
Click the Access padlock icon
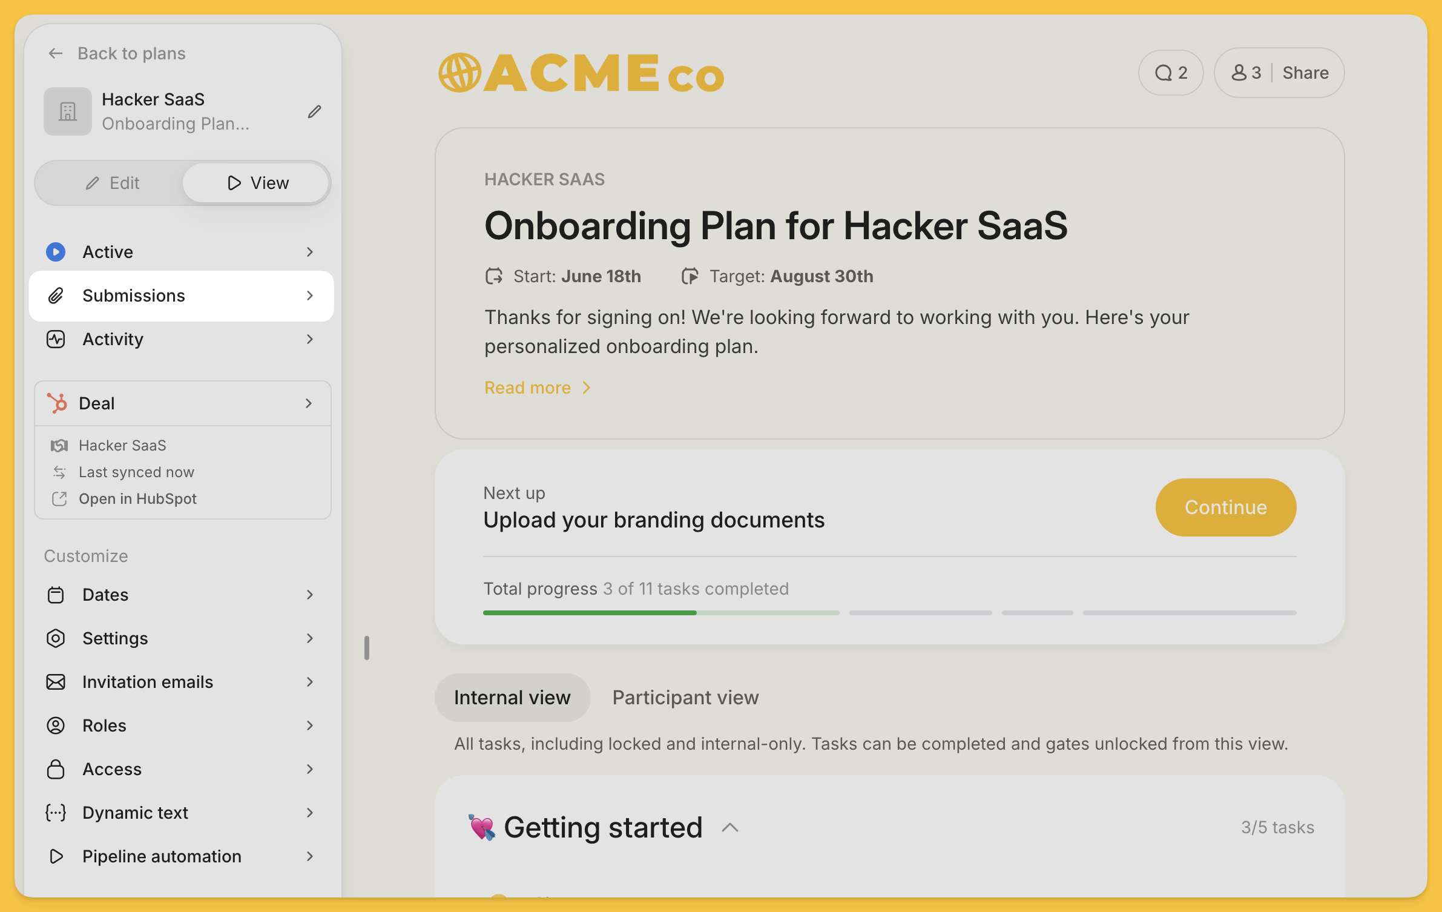point(56,769)
